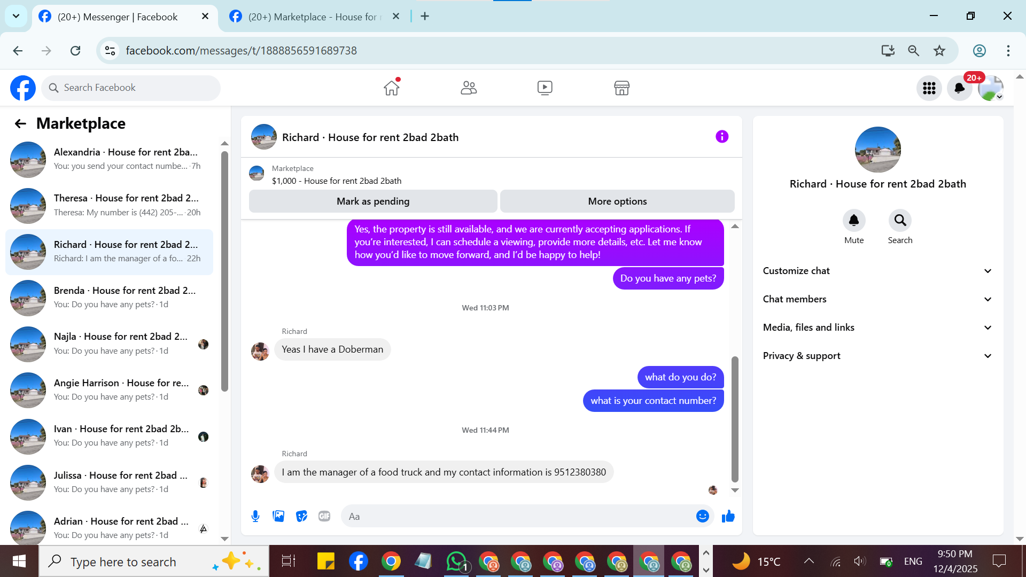Image resolution: width=1026 pixels, height=577 pixels.
Task: Expand the Chat members section
Action: 877,299
